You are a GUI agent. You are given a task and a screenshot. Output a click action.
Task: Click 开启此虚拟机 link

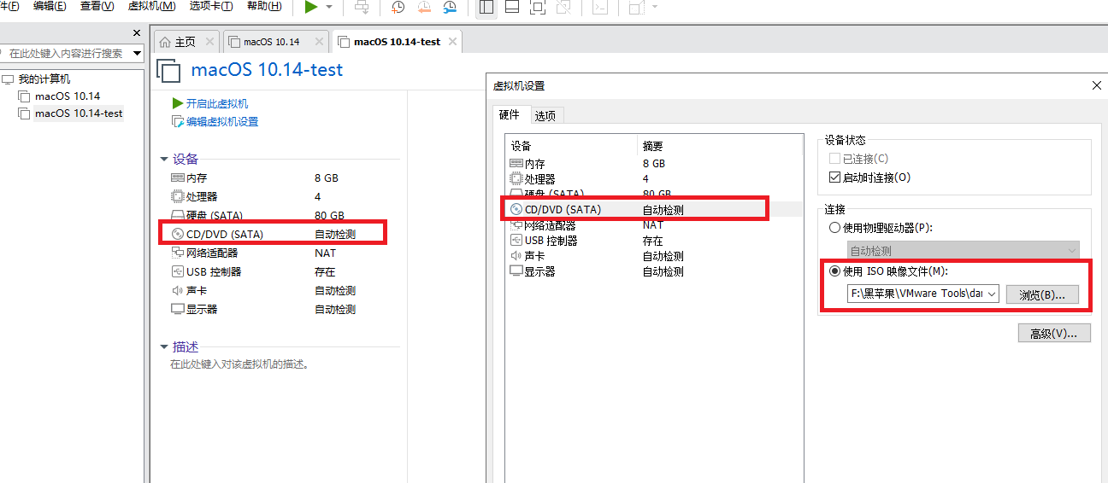217,103
